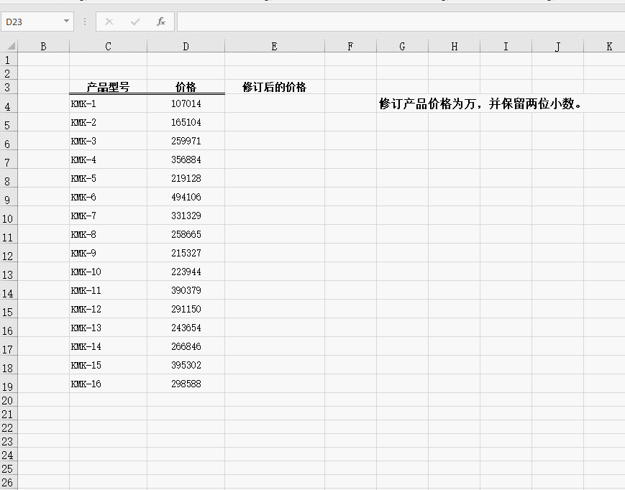Click the Enter checkmark formula icon
Screen dimensions: 625x490
click(x=135, y=22)
